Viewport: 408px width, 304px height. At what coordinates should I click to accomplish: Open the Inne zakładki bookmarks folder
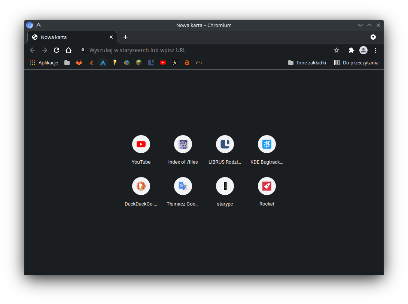[x=307, y=63]
